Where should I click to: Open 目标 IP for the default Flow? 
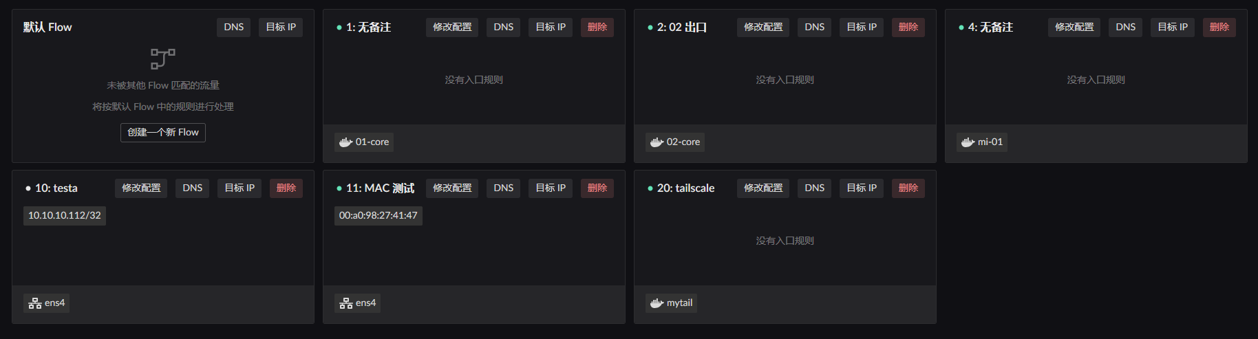(x=281, y=28)
